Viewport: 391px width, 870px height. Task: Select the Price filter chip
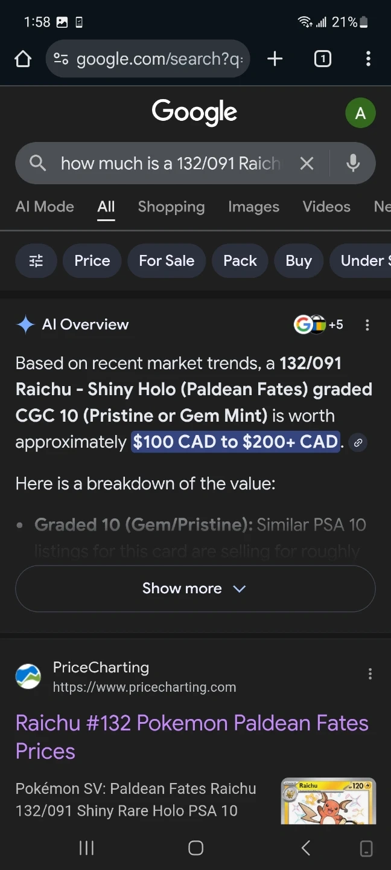pyautogui.click(x=92, y=261)
